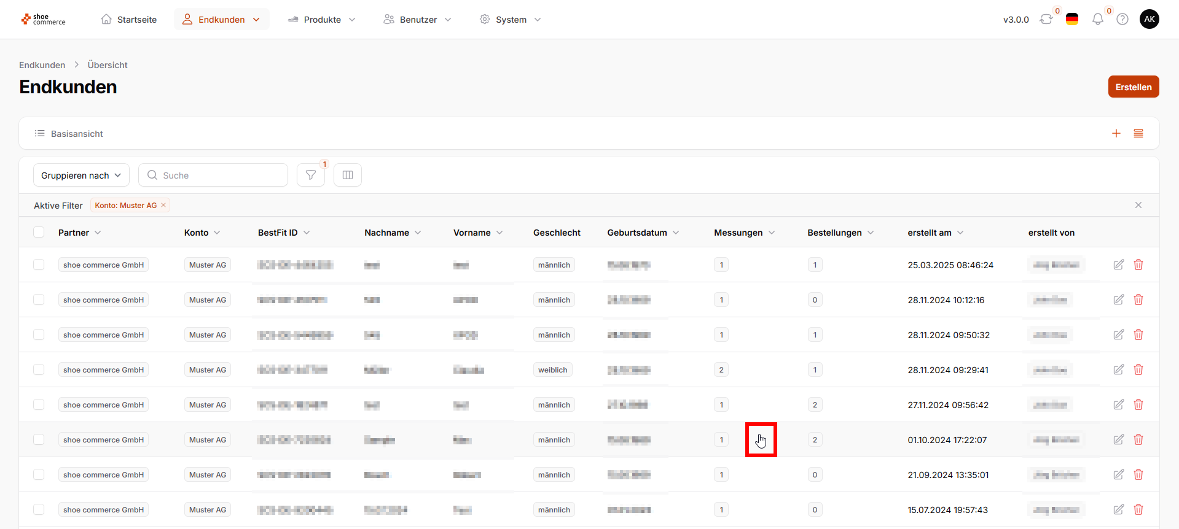Open notifications bell icon
The width and height of the screenshot is (1179, 529).
tap(1097, 20)
